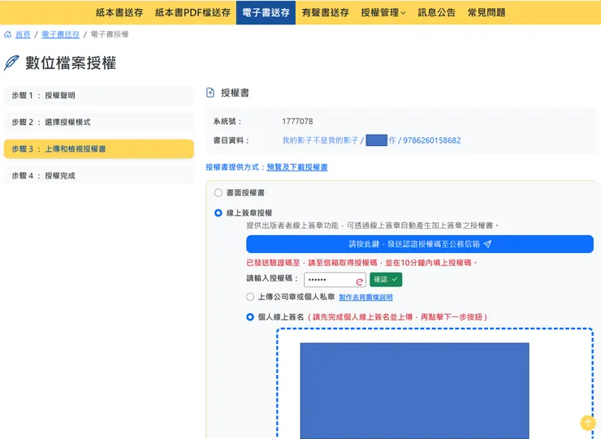Click the home icon in breadcrumb
The image size is (601, 439).
click(7, 34)
